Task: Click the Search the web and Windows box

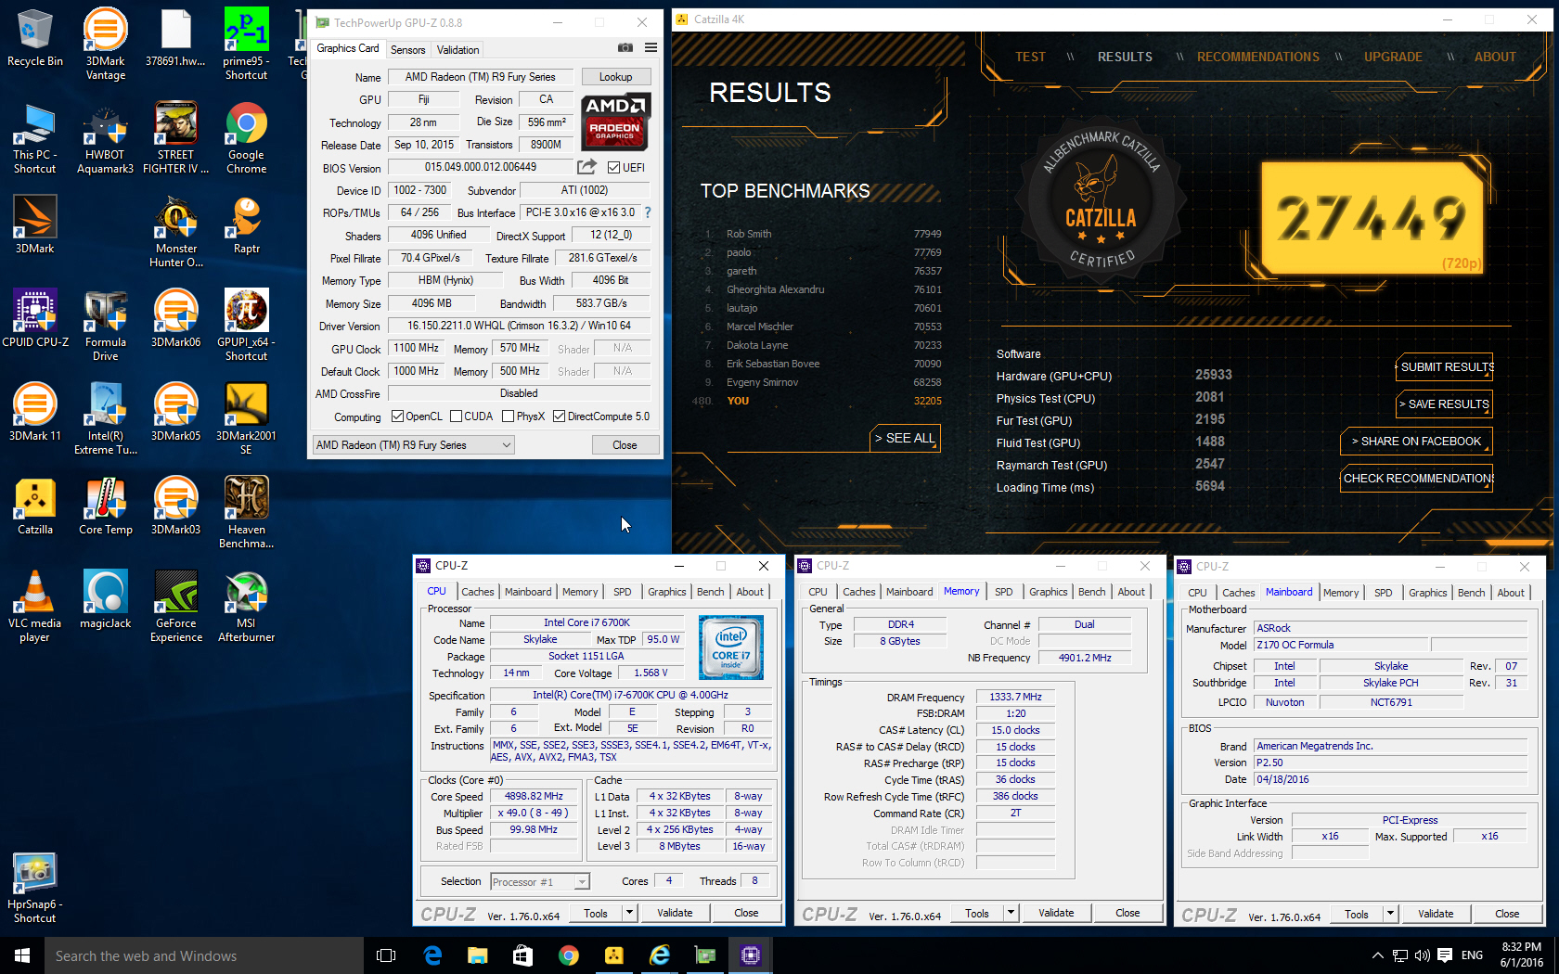Action: click(x=204, y=955)
